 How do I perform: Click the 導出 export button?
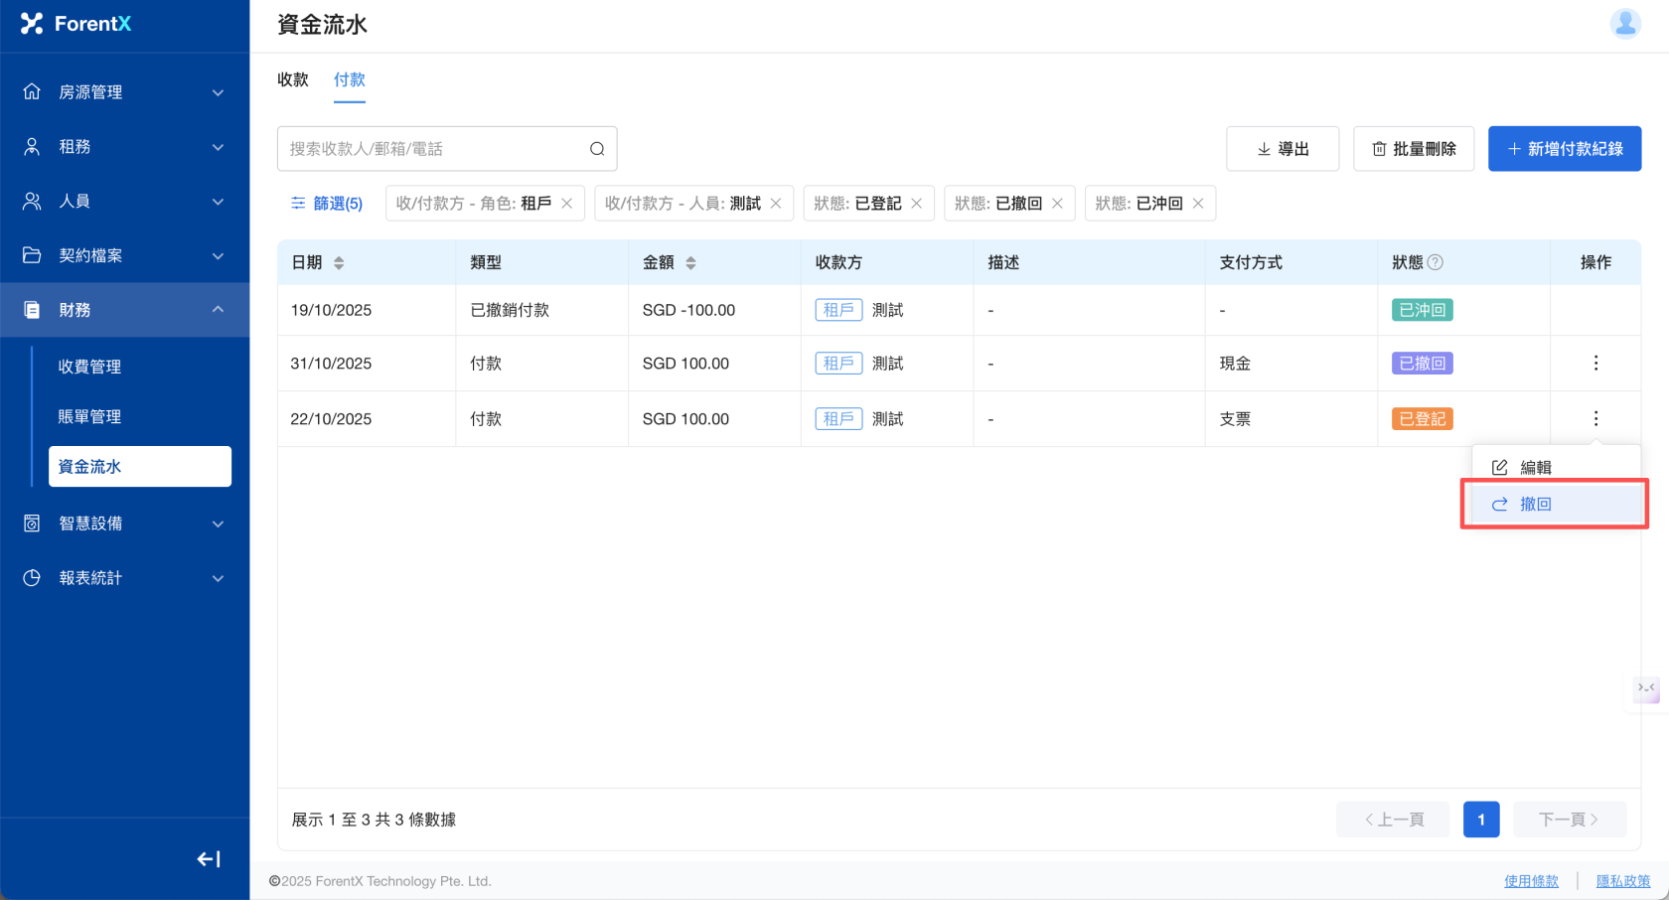(1283, 149)
